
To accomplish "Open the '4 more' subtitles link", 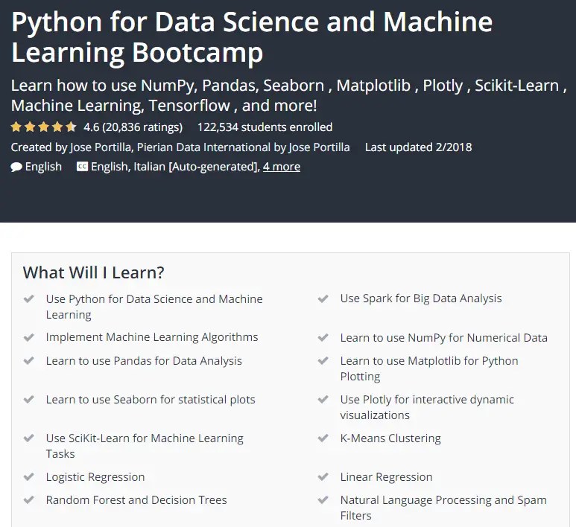I will coord(282,167).
